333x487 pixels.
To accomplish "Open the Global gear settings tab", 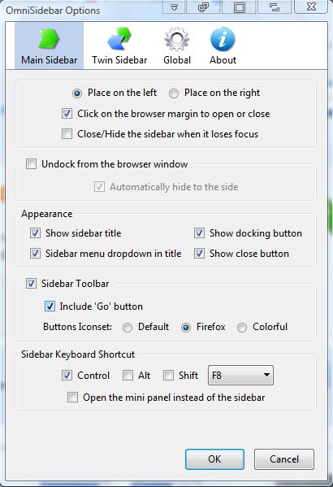I will [177, 46].
